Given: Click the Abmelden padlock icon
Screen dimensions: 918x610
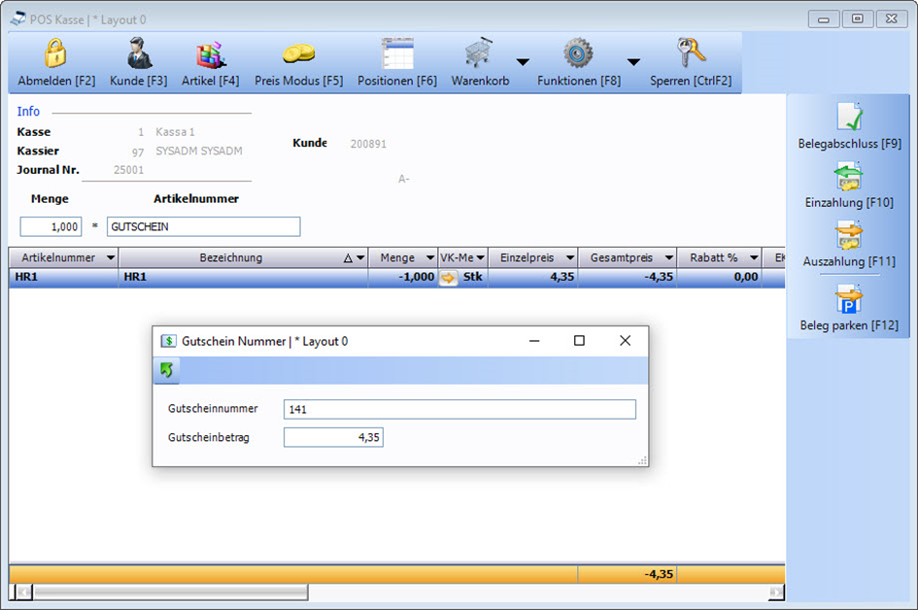Looking at the screenshot, I should 56,54.
